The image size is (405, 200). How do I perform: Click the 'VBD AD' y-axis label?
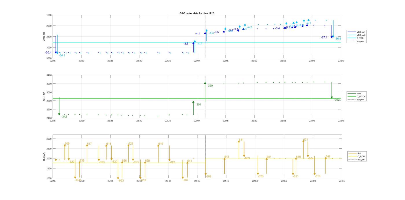45,37
